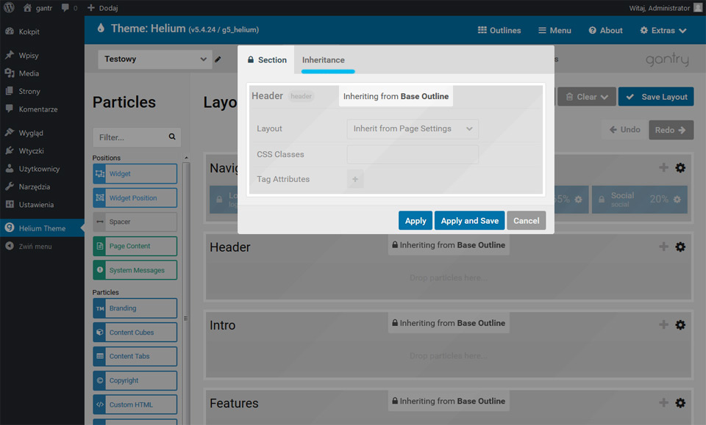Screen dimensions: 706x425
Task: Add a tag attribute with plus
Action: coord(355,179)
